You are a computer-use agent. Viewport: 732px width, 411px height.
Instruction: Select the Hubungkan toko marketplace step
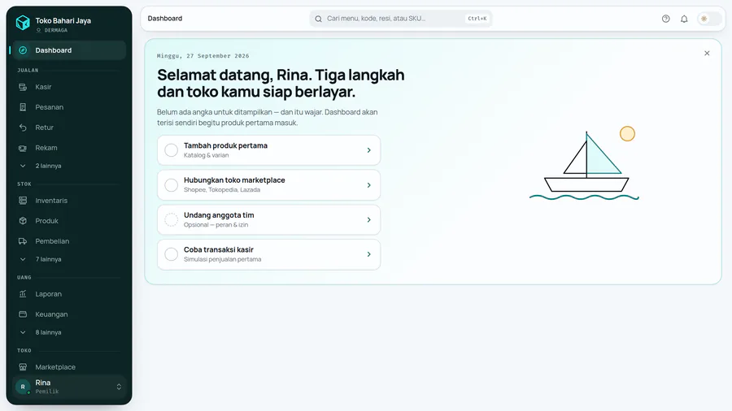point(269,185)
